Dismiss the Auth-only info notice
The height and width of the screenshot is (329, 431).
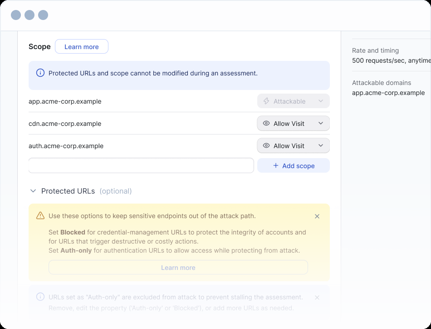click(317, 298)
